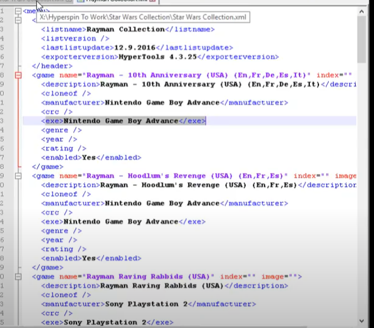The width and height of the screenshot is (374, 328).
Task: Click the exporterversion HyperTools 4.3.25 line
Action: (x=160, y=57)
